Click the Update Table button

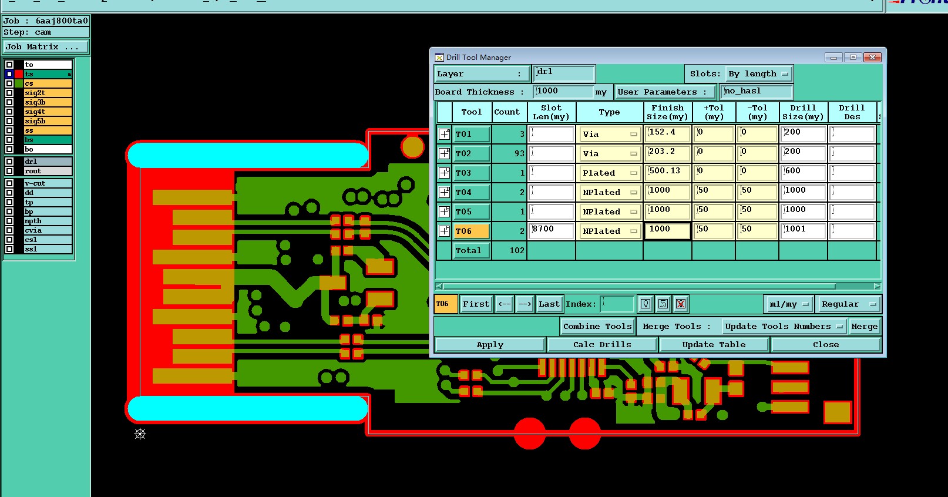[714, 344]
